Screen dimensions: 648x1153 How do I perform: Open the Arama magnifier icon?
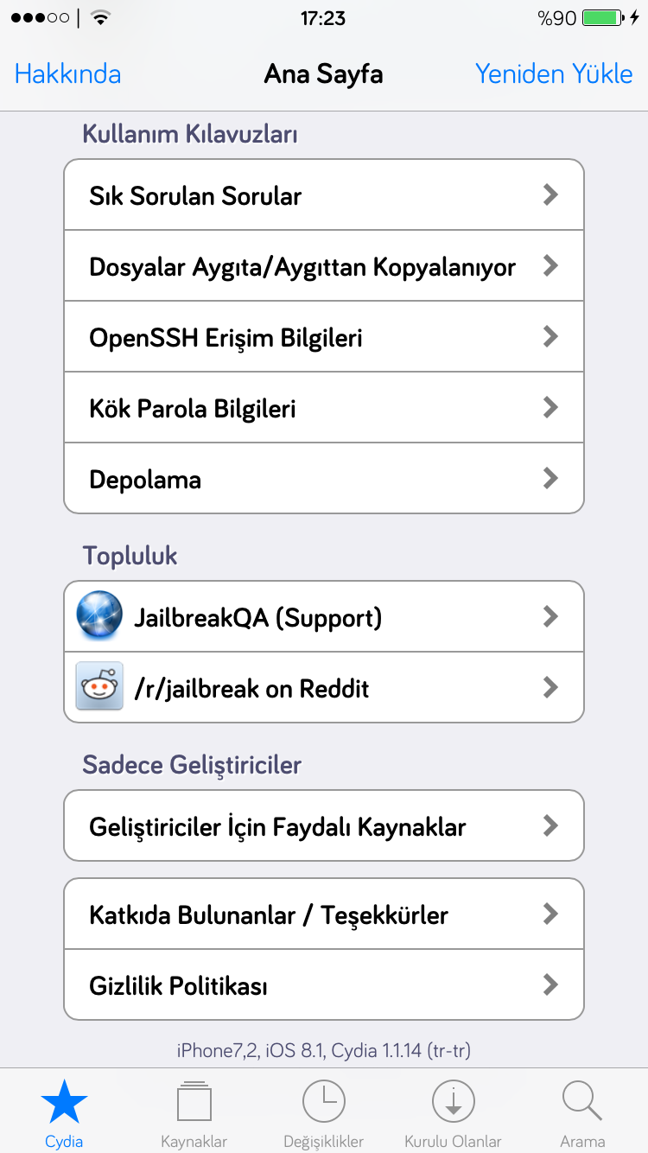(x=582, y=1101)
